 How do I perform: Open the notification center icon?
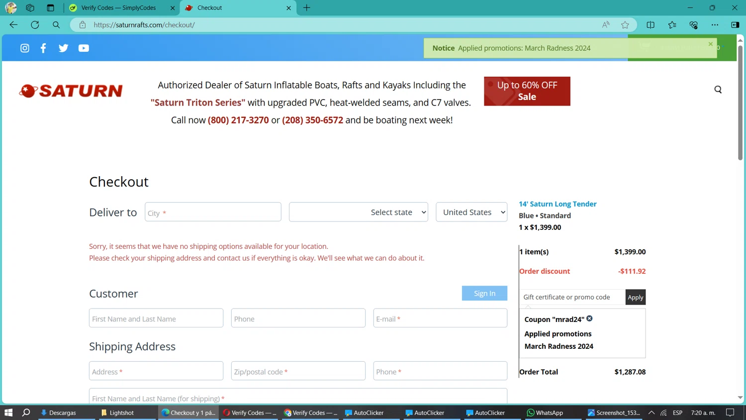[730, 413]
